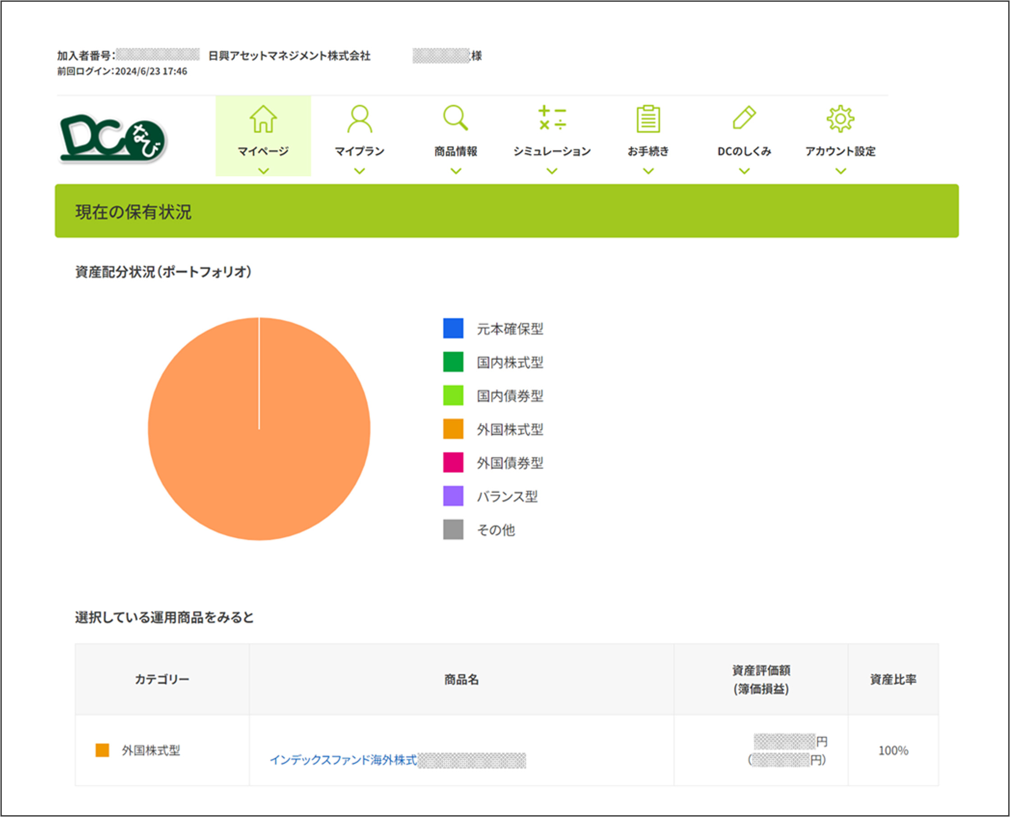
Task: Click the 商品名 column header
Action: pyautogui.click(x=461, y=679)
